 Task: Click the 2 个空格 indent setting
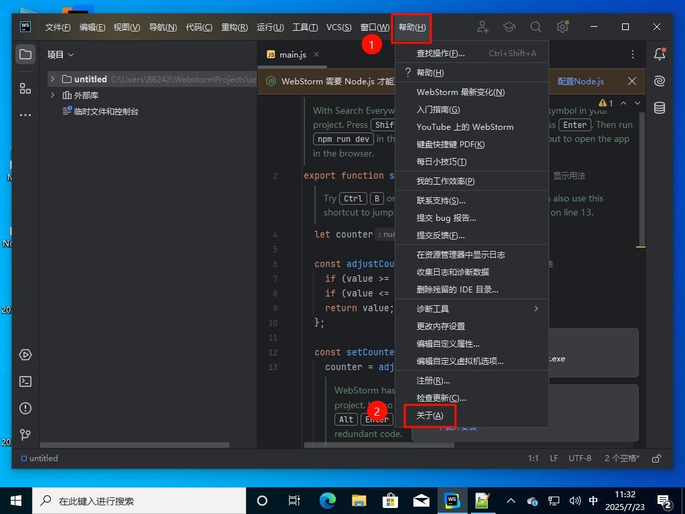[621, 458]
